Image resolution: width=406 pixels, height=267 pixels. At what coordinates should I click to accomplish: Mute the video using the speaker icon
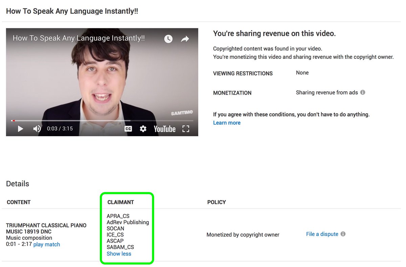click(x=37, y=129)
